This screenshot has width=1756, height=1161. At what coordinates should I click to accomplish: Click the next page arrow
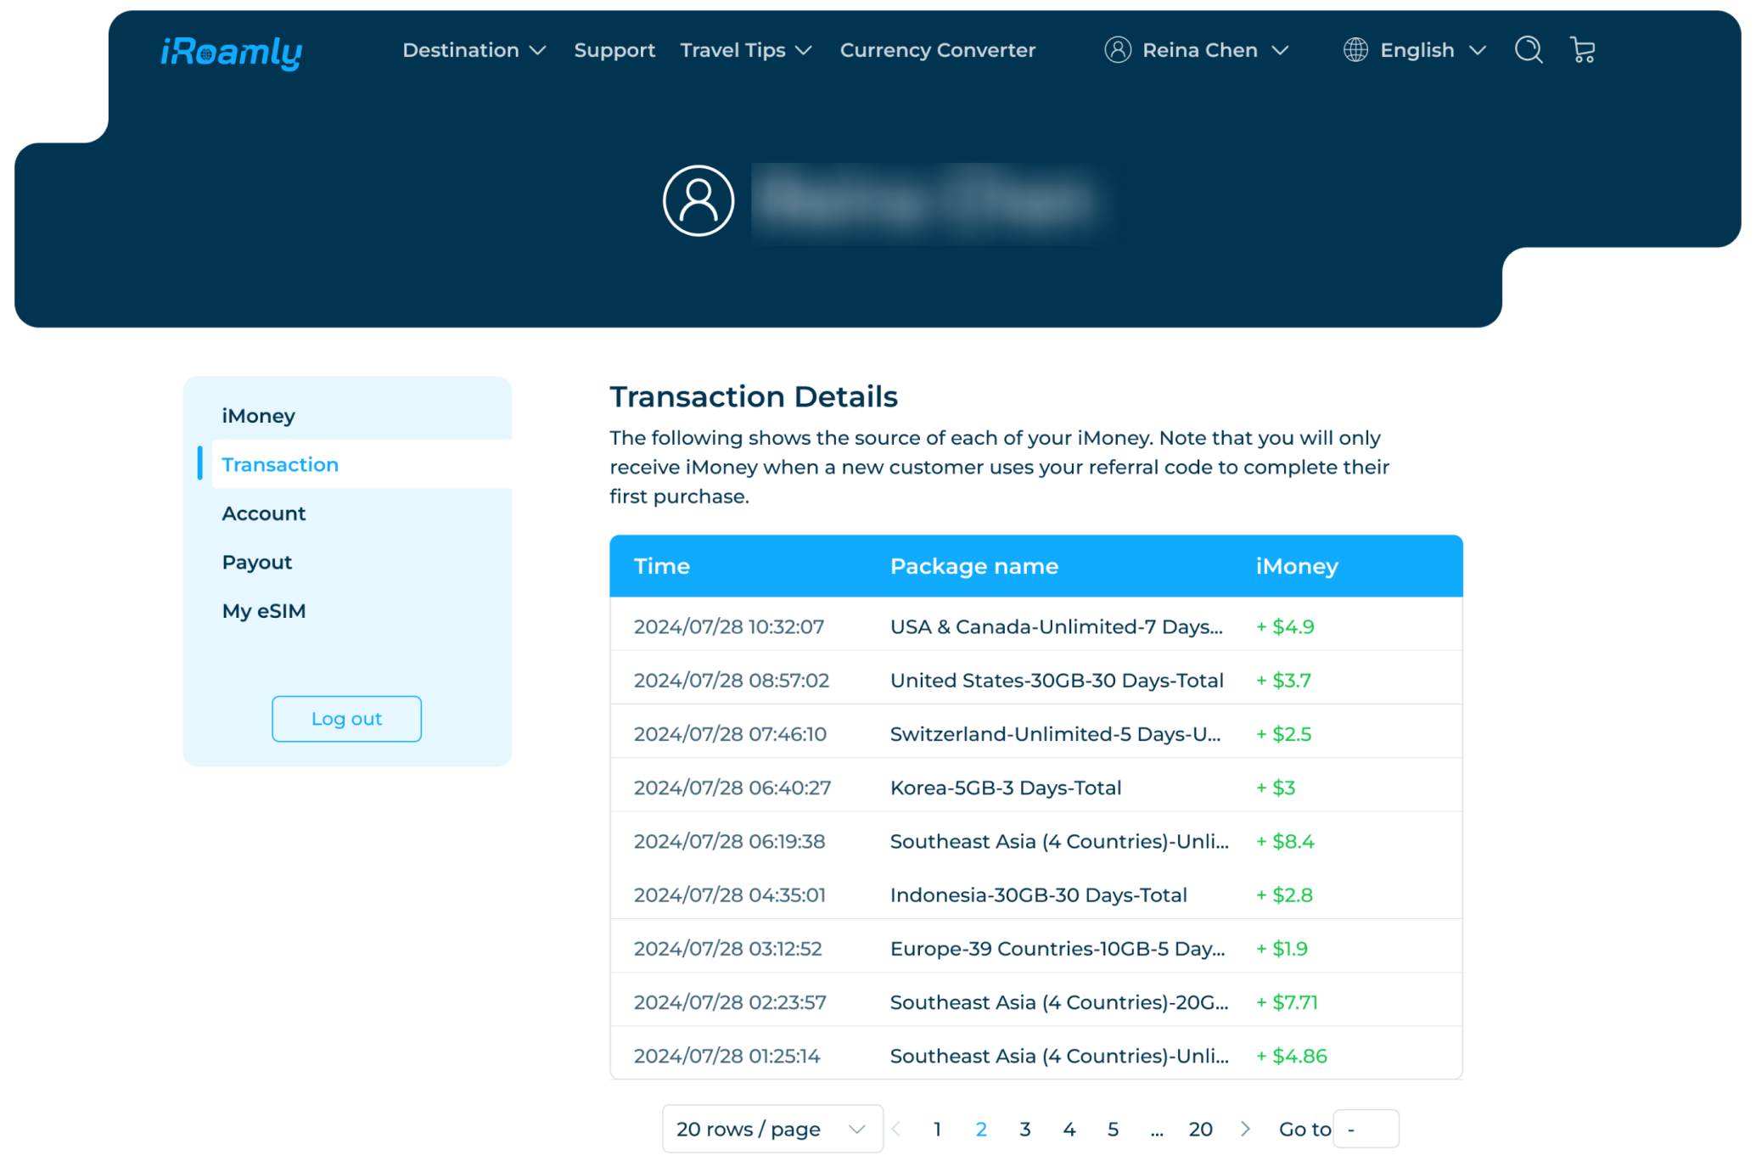click(x=1245, y=1129)
